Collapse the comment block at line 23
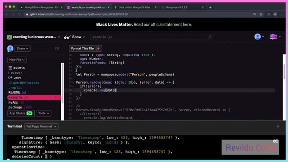The width and height of the screenshot is (288, 162). (x=73, y=106)
